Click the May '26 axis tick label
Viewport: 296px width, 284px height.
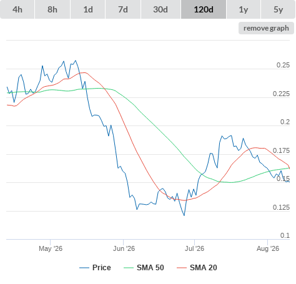[51, 248]
